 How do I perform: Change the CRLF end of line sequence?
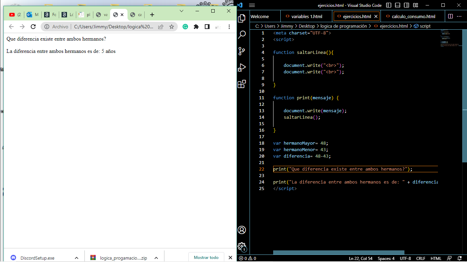[x=421, y=258]
